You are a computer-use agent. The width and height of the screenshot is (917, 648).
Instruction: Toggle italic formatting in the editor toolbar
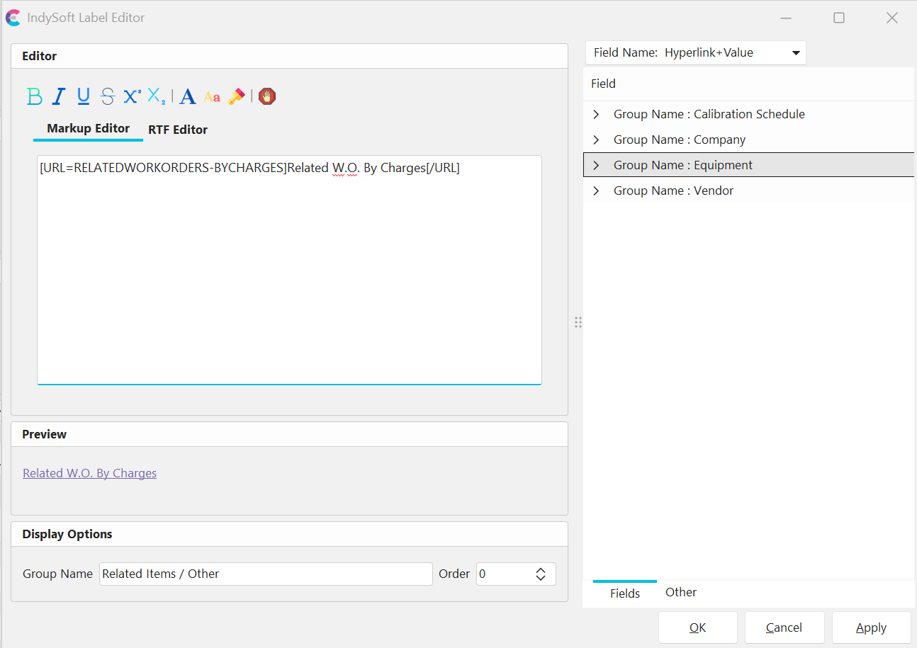[60, 96]
